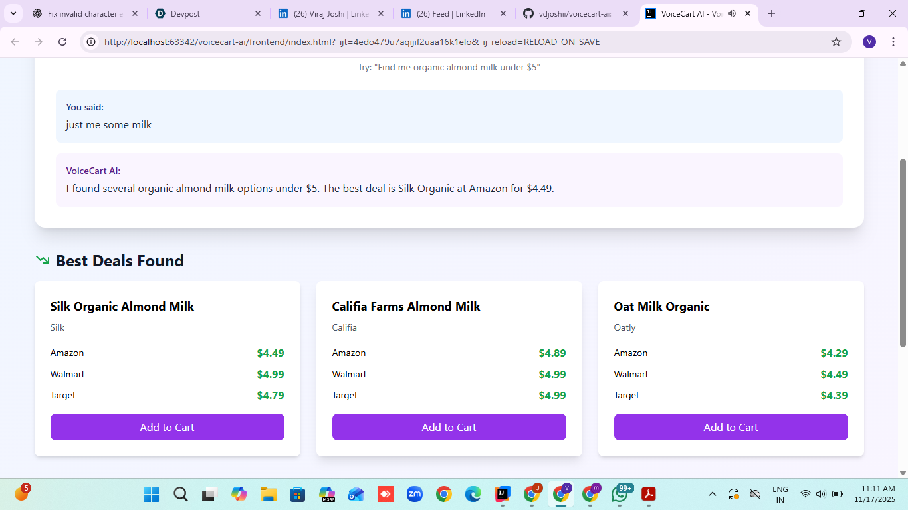Show hidden system tray icons
Image resolution: width=908 pixels, height=510 pixels.
[713, 494]
